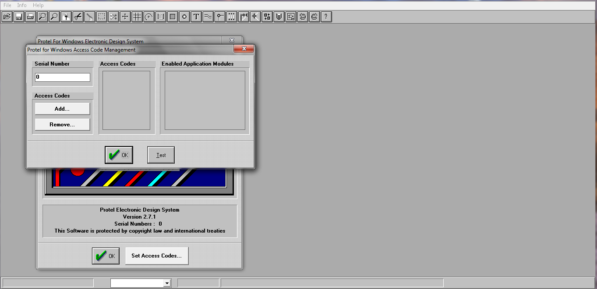Screen dimensions: 597x289
Task: Click the Access Codes list box
Action: (127, 101)
